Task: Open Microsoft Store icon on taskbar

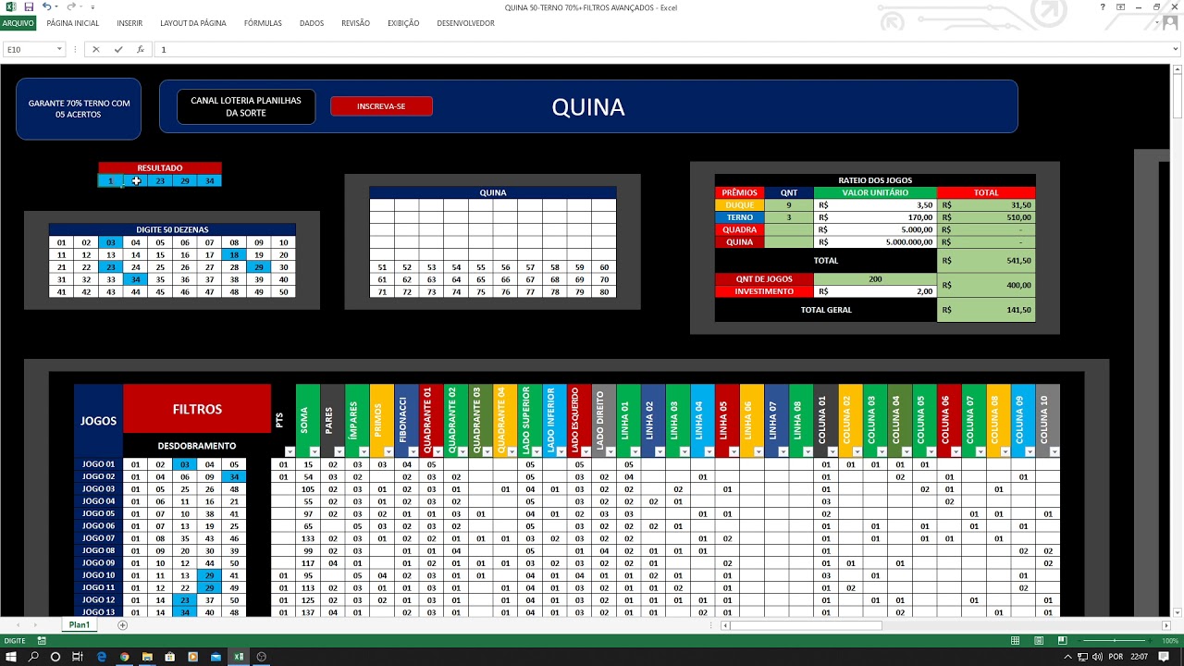Action: click(x=169, y=657)
